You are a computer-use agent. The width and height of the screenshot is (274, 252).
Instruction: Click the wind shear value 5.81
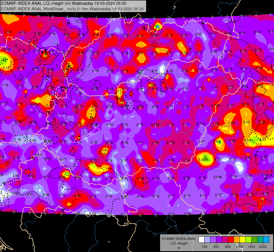pyautogui.click(x=30, y=194)
